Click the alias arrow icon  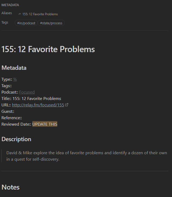tap(20, 14)
